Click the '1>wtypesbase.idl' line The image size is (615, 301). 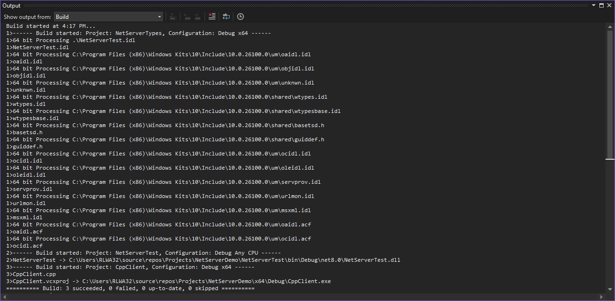point(33,118)
